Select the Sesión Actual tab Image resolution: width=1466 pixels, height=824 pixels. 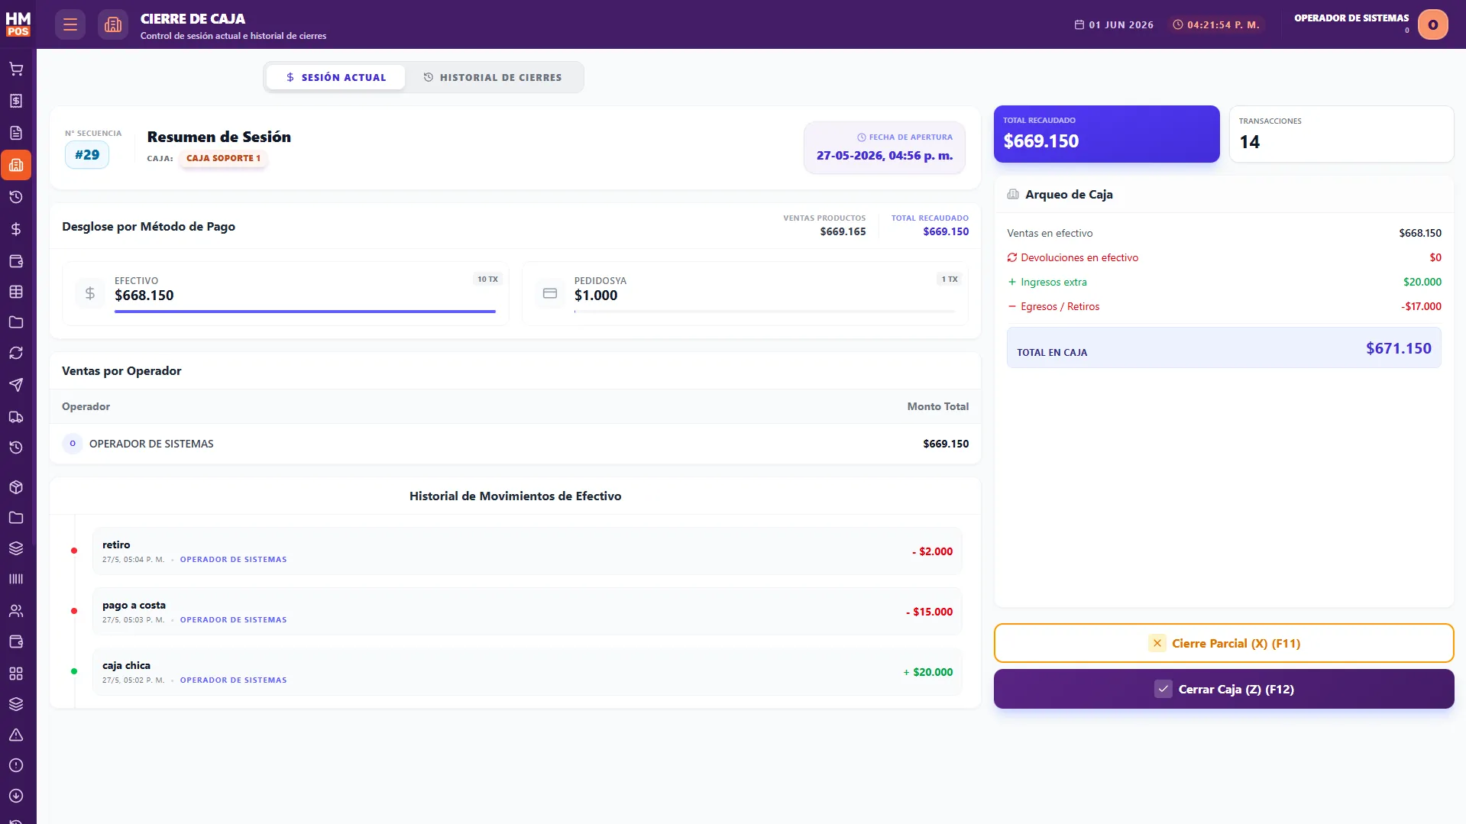point(336,77)
